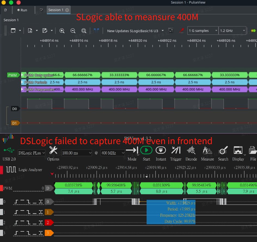
Task: Click the save icon in PulseView toolbar
Action: click(x=45, y=31)
